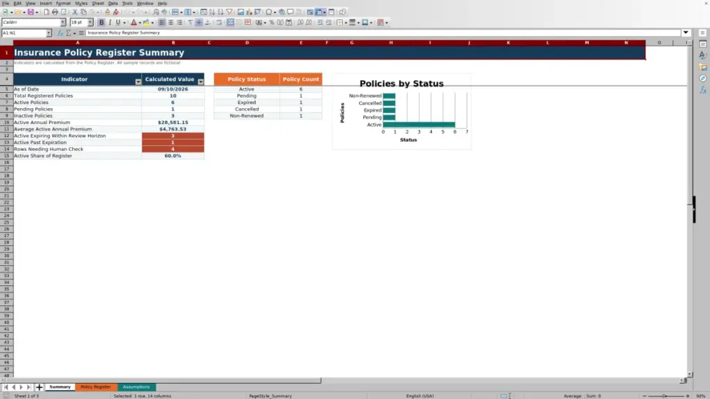
Task: Open the Name Box dropdown arrow
Action: click(x=49, y=33)
